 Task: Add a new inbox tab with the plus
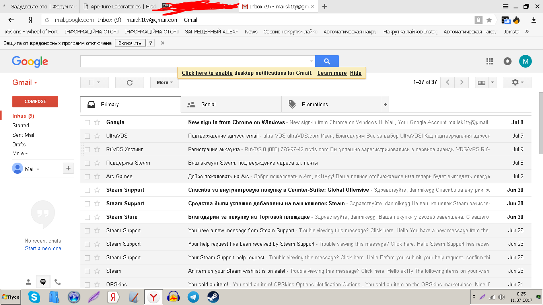(385, 105)
